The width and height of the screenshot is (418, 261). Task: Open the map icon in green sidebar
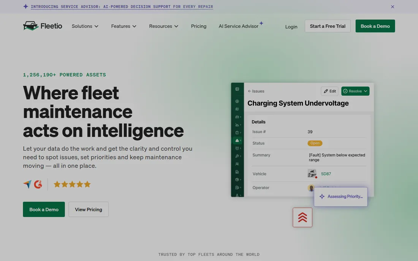[237, 109]
